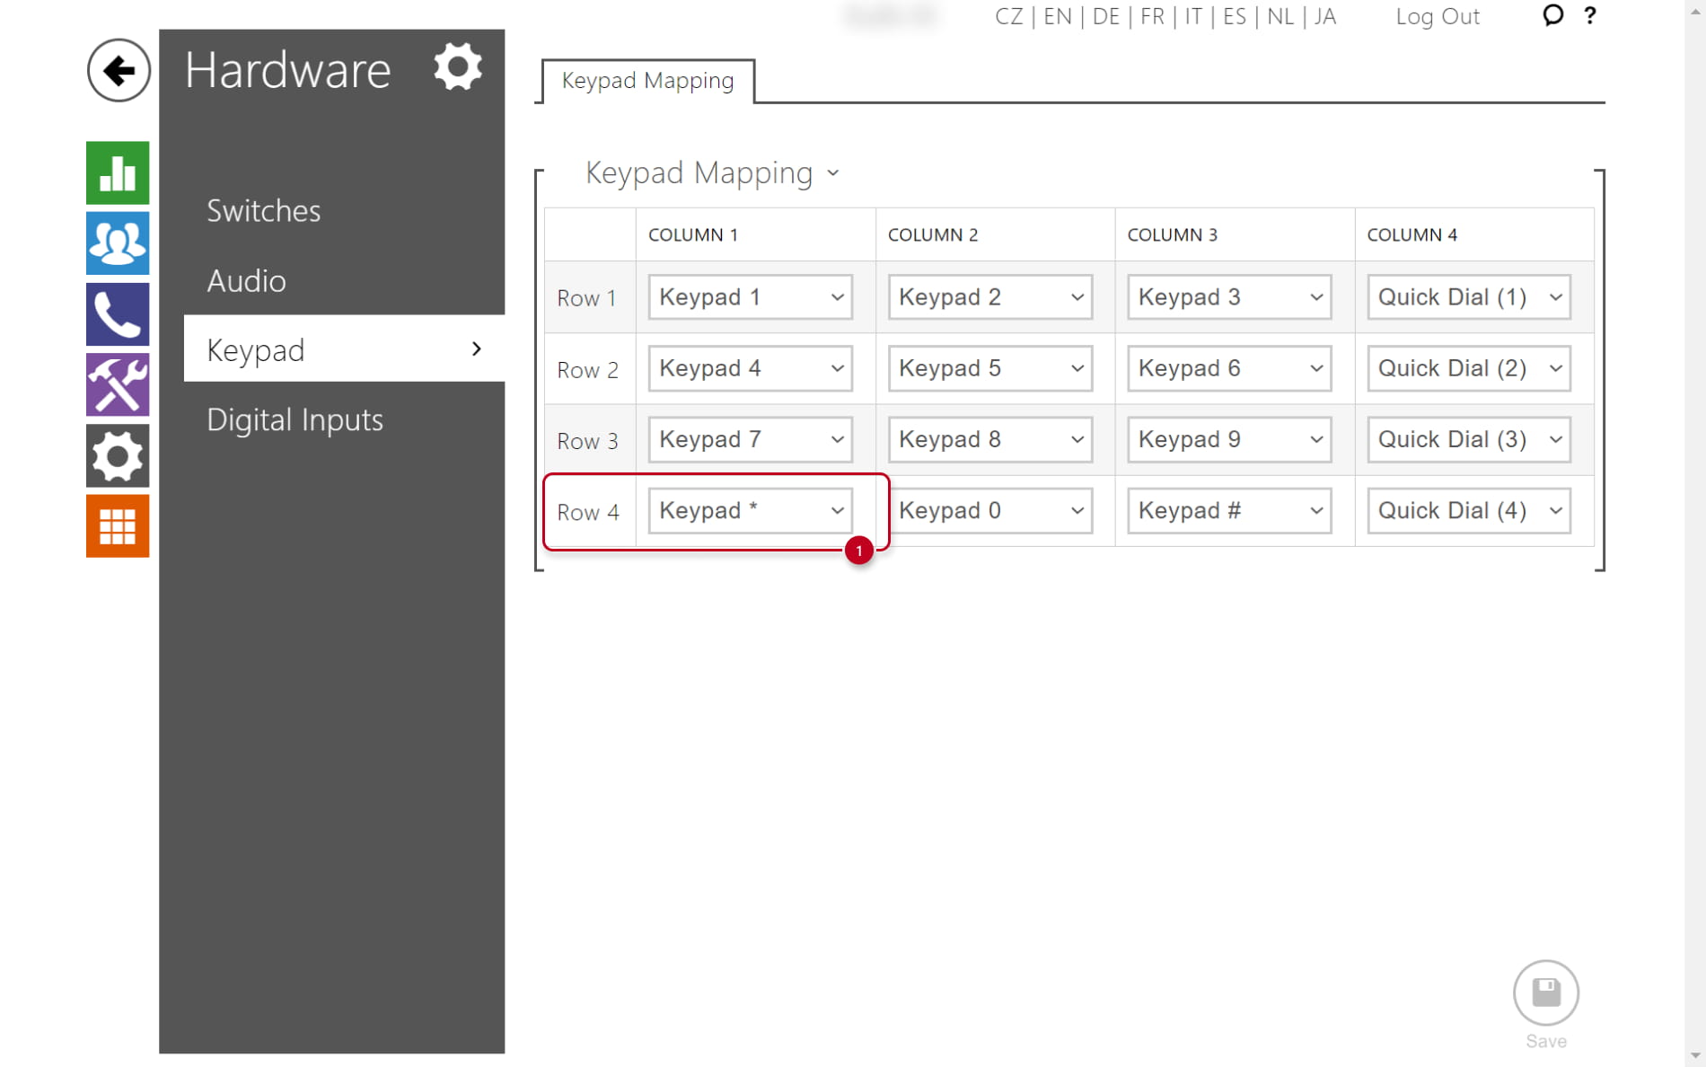Open the Keypad 2 dropdown
The width and height of the screenshot is (1706, 1067).
coord(990,296)
